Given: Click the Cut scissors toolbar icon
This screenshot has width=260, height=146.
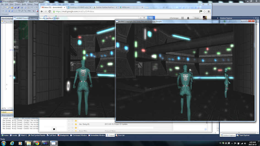Looking at the screenshot, I should click(x=22, y=7).
